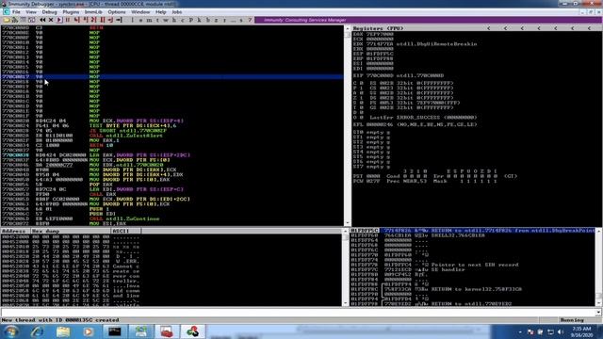
Task: Click in the command input box
Action: [x=298, y=312]
